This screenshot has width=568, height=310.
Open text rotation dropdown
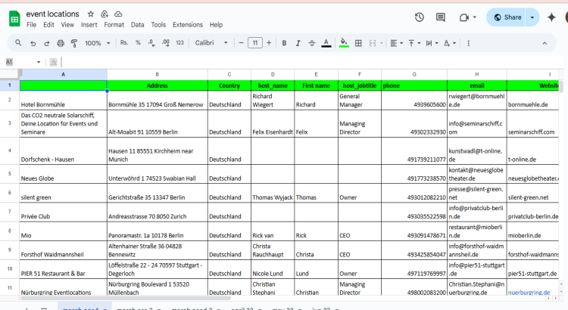click(x=450, y=43)
